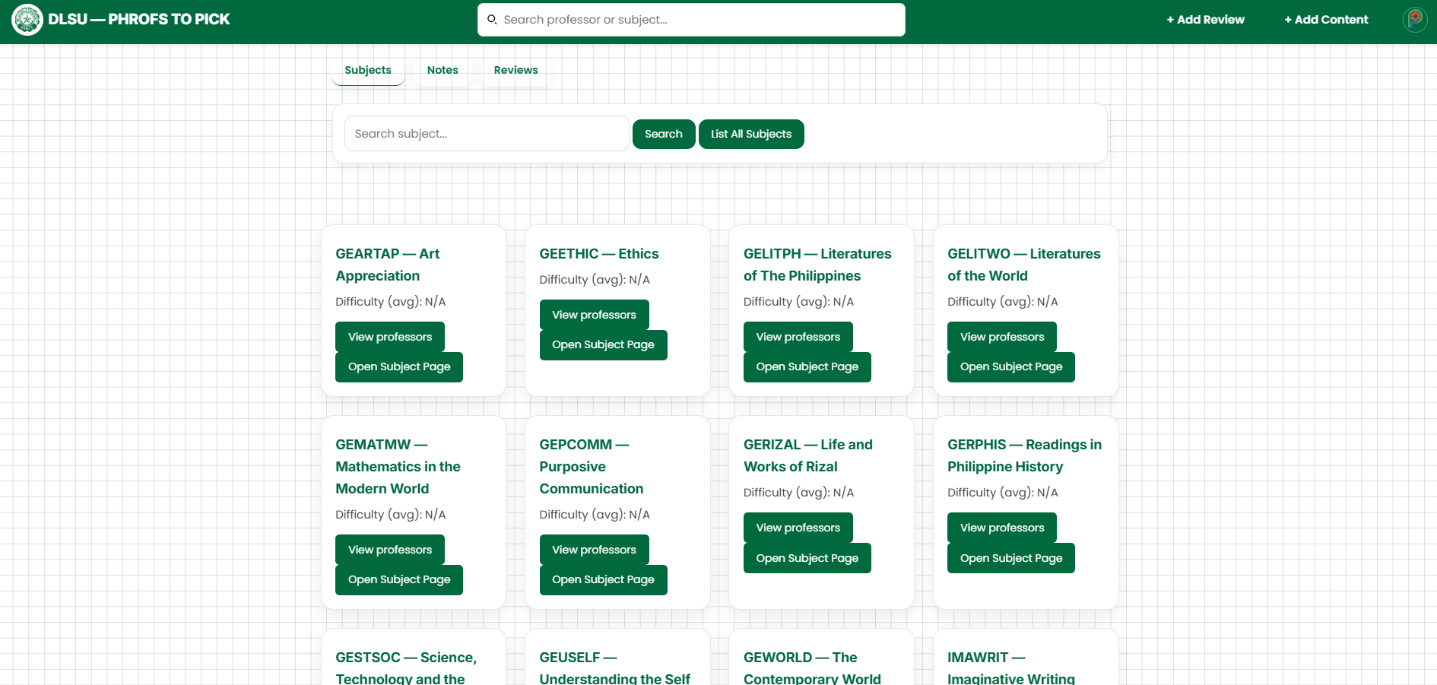This screenshot has width=1437, height=685.
Task: Switch to the Reviews tab
Action: (x=515, y=70)
